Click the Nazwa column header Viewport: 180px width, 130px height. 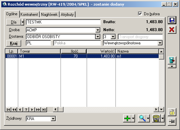(137, 51)
